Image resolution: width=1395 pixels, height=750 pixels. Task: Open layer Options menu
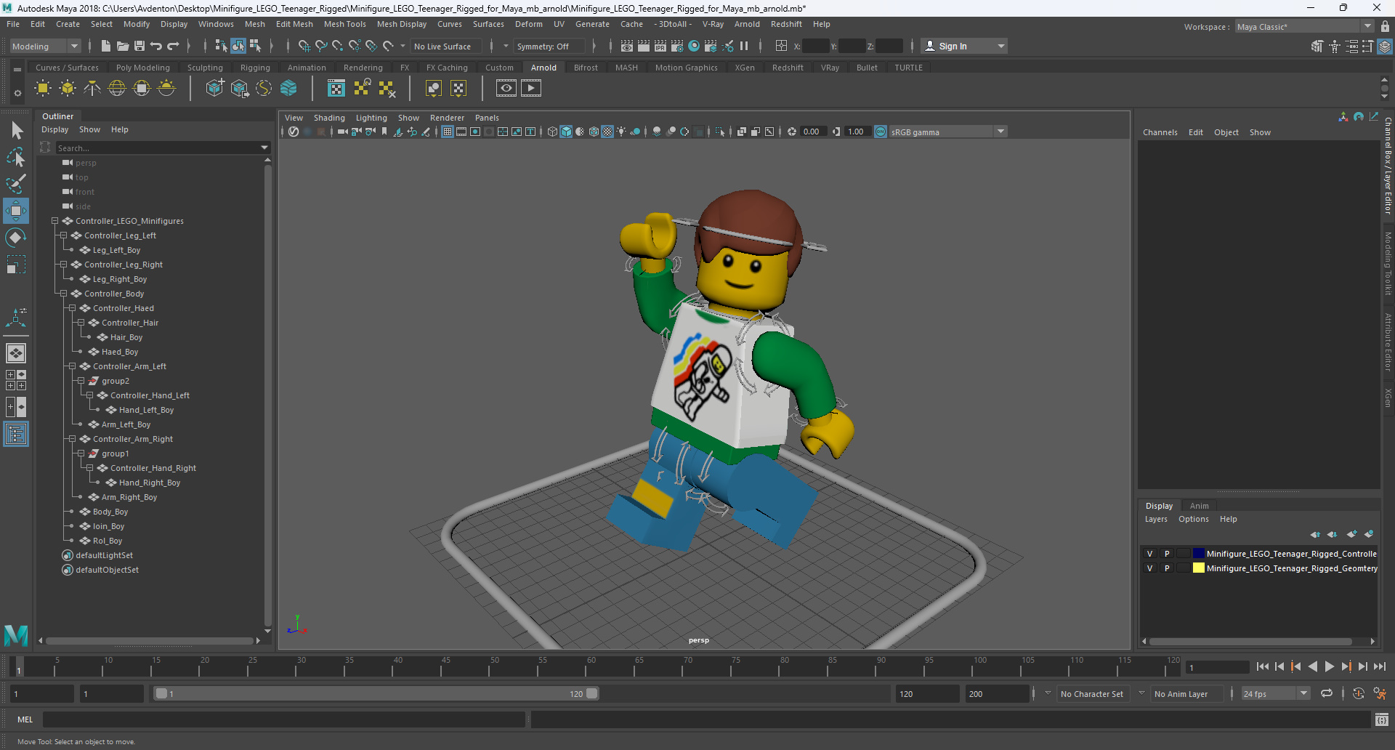(x=1194, y=519)
